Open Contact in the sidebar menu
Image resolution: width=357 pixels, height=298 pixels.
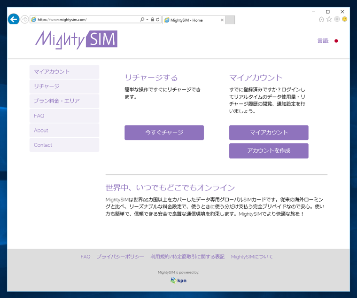[x=64, y=145]
